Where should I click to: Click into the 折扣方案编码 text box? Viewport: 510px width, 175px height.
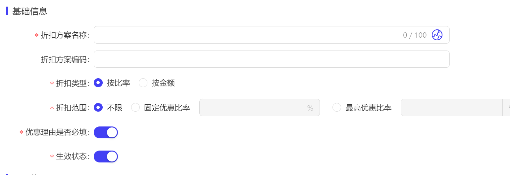[x=272, y=59]
